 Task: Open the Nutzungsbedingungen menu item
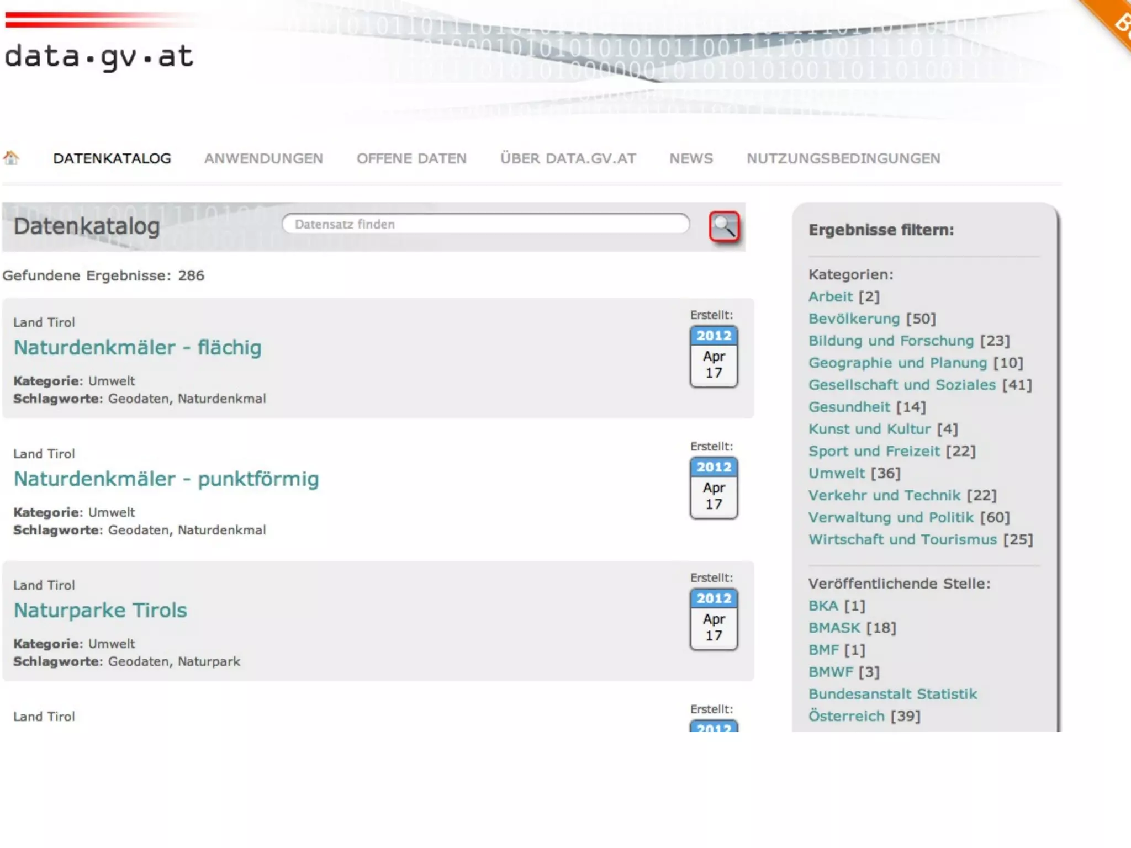843,158
